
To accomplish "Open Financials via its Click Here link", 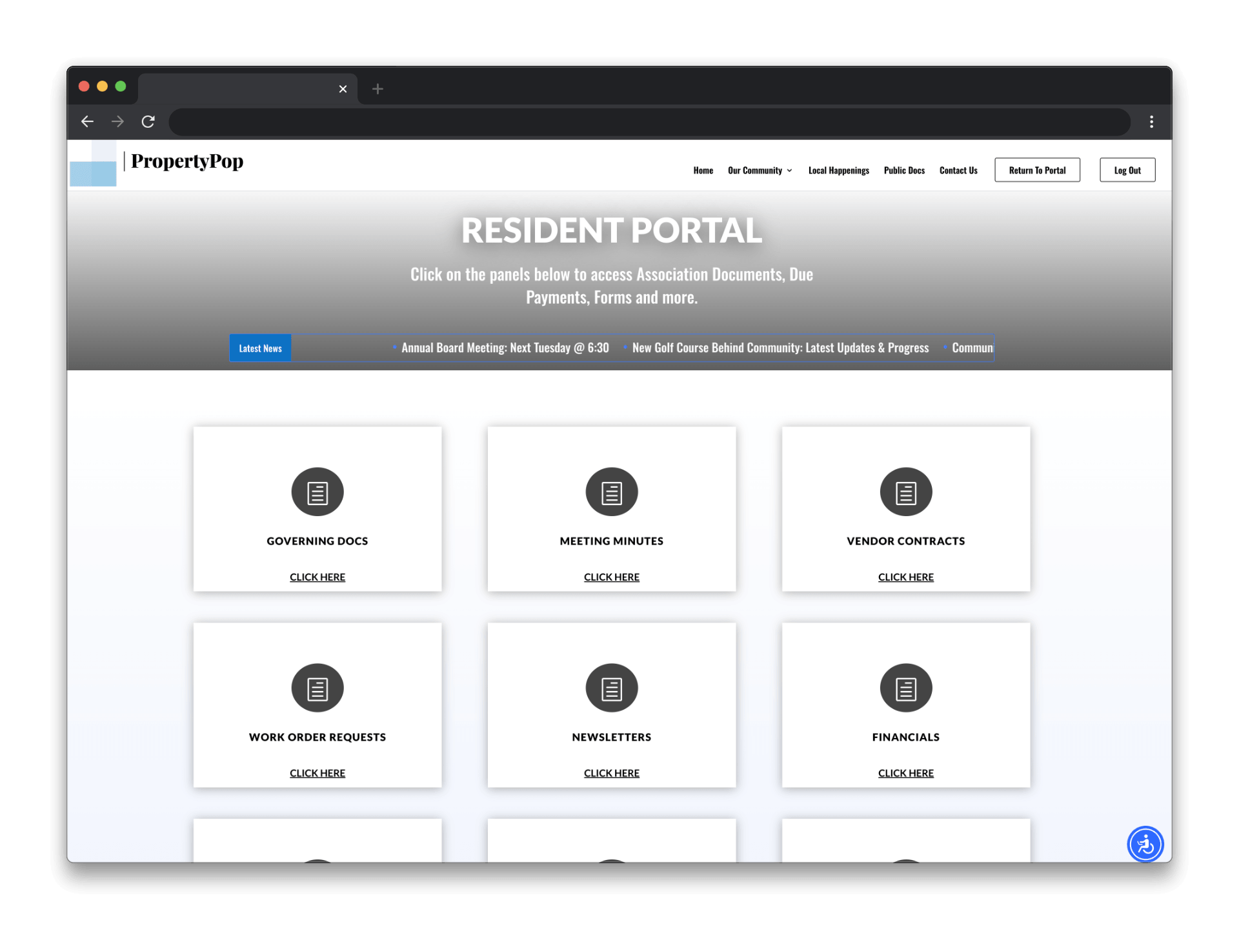I will (x=906, y=773).
